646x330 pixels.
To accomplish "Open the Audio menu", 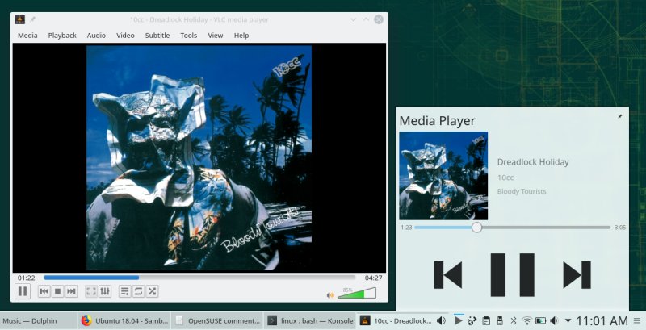I will click(x=96, y=36).
